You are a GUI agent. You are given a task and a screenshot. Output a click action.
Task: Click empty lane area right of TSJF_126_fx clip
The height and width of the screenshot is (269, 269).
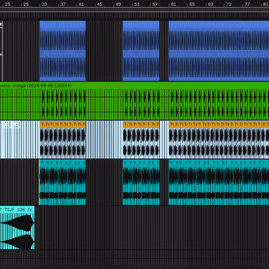(152, 228)
